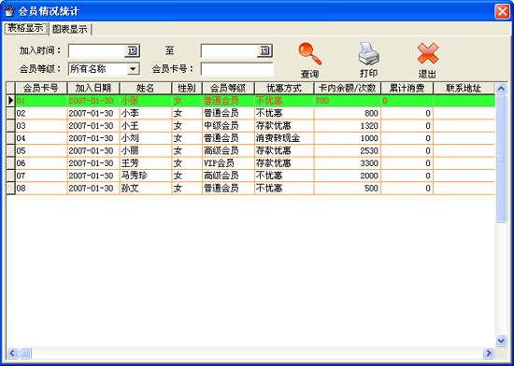Click the 联系地址 column header

click(464, 88)
